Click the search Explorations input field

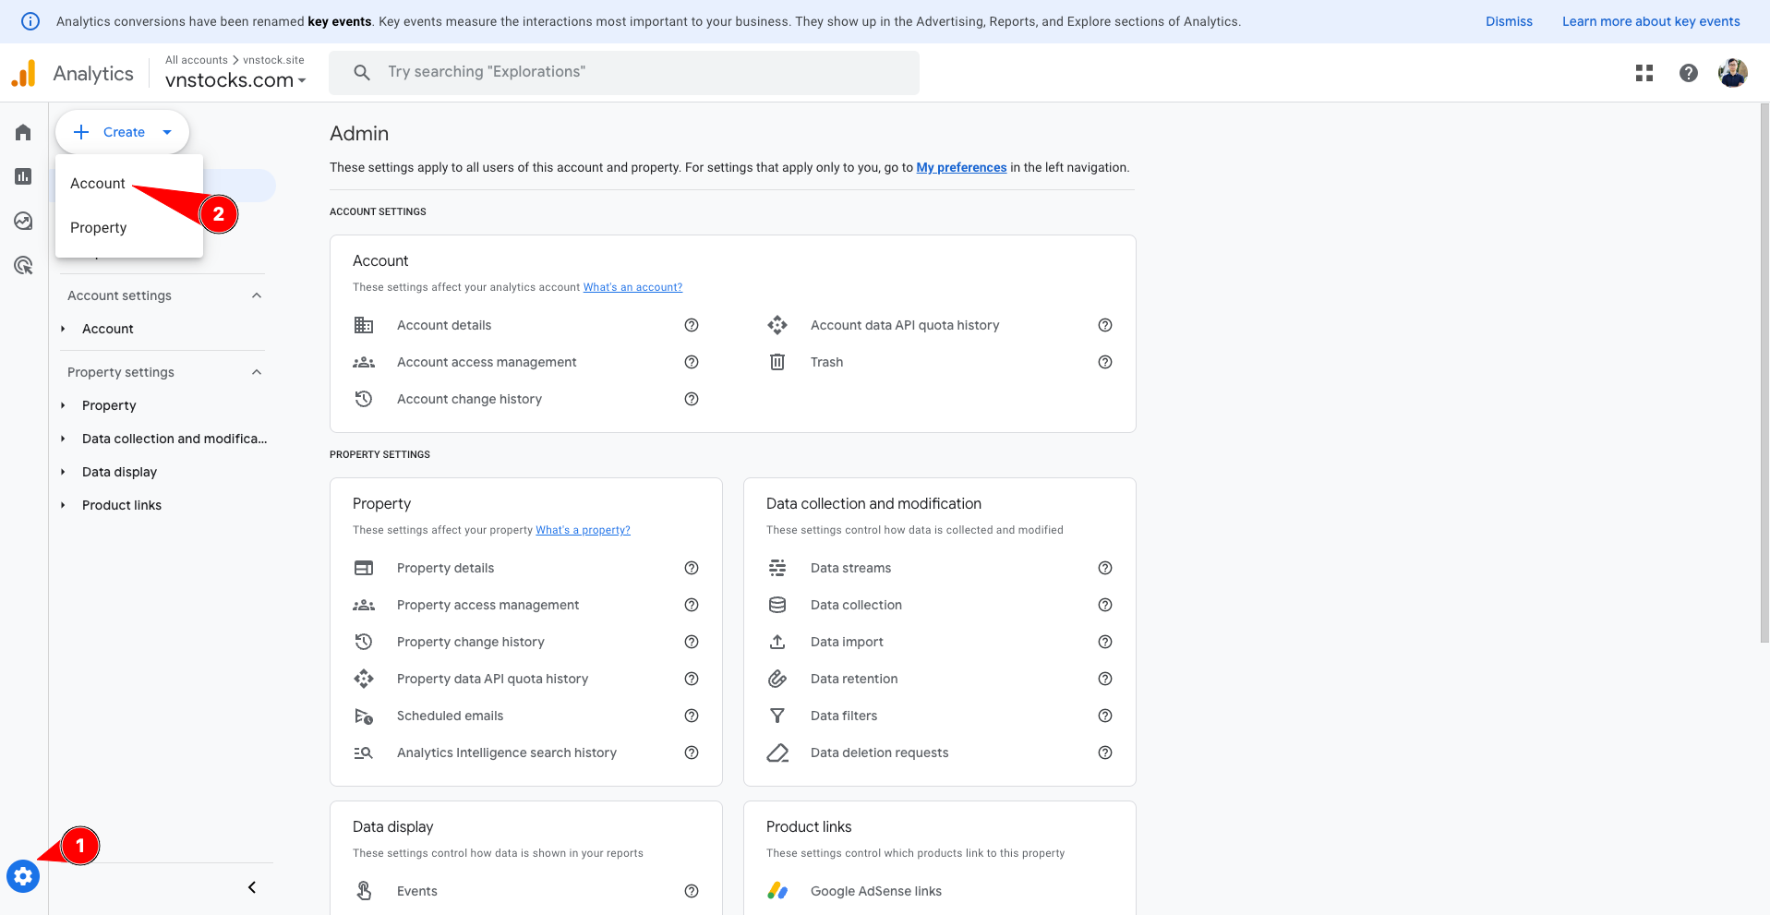pos(624,72)
